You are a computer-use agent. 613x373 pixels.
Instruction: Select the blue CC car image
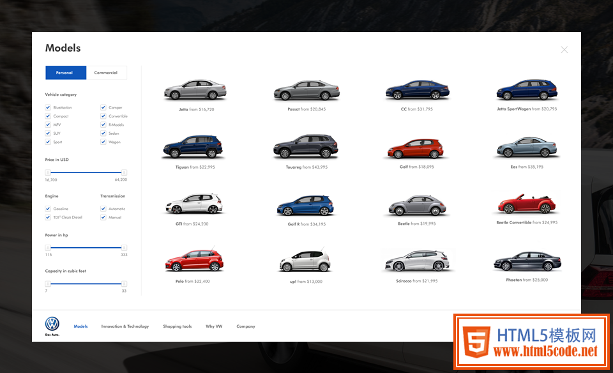pyautogui.click(x=418, y=89)
